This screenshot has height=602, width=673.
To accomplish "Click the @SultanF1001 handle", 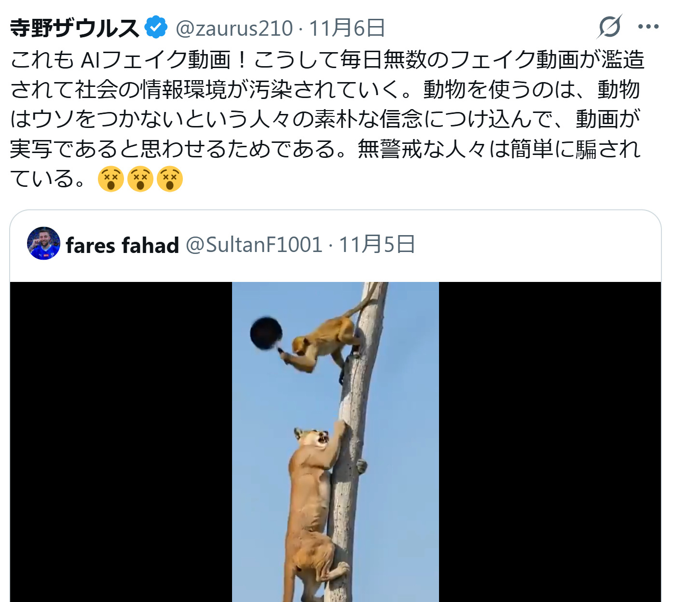I will [254, 245].
